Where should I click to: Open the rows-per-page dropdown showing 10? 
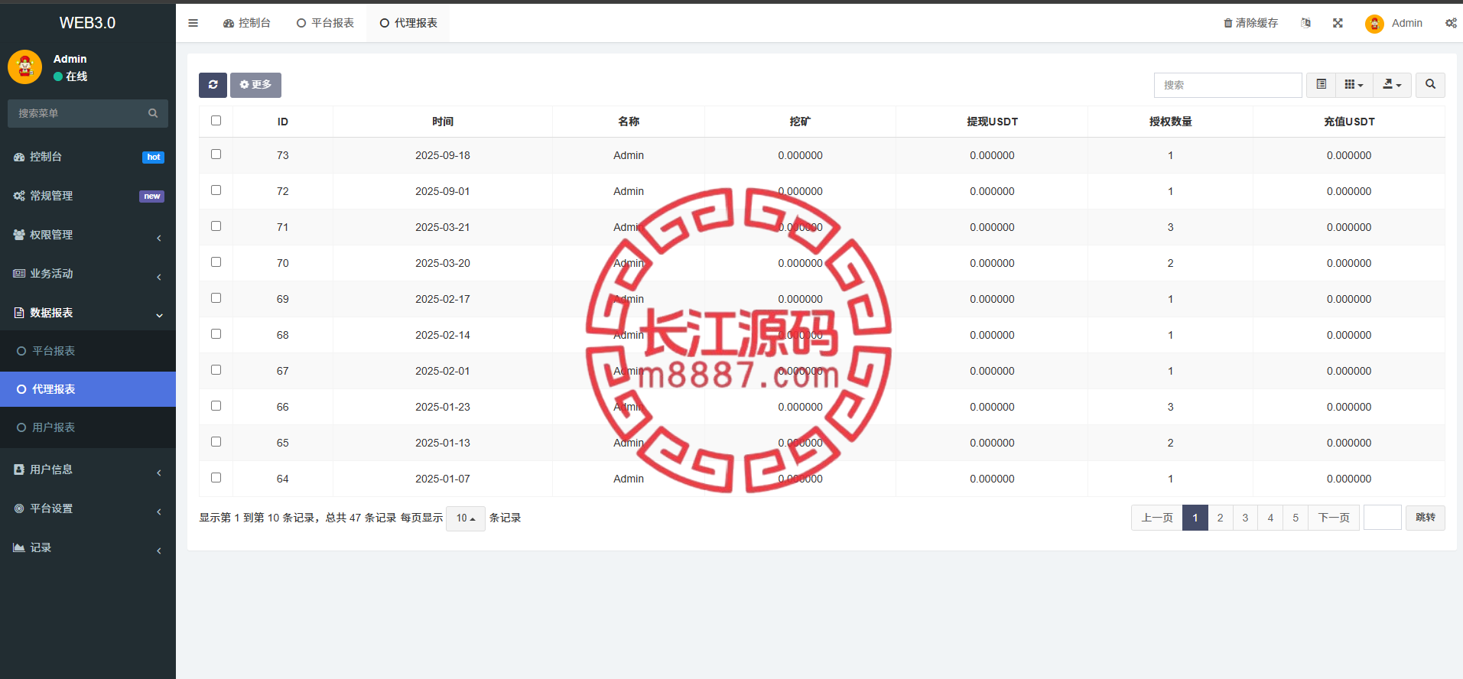pos(466,518)
